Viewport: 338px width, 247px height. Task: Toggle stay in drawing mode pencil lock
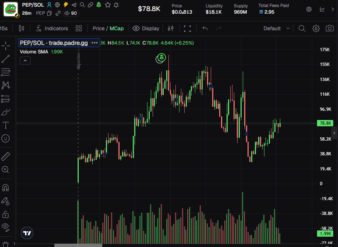[6, 201]
